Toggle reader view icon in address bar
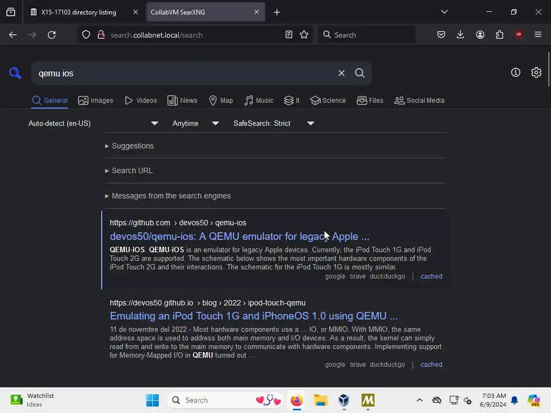 coord(289,35)
